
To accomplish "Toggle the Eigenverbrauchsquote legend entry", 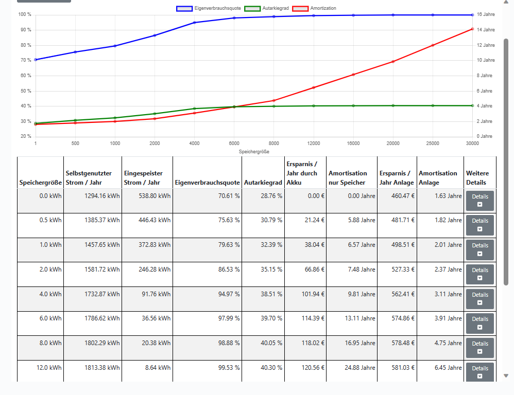I will tap(209, 9).
